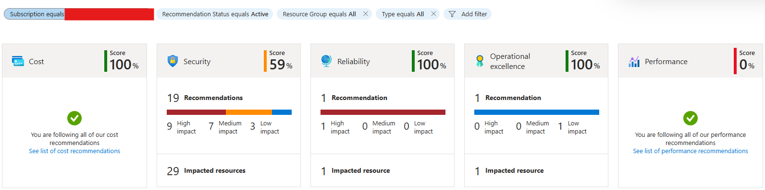Click the Performance bar chart icon
Viewport: 765px width, 190px height.
click(634, 61)
